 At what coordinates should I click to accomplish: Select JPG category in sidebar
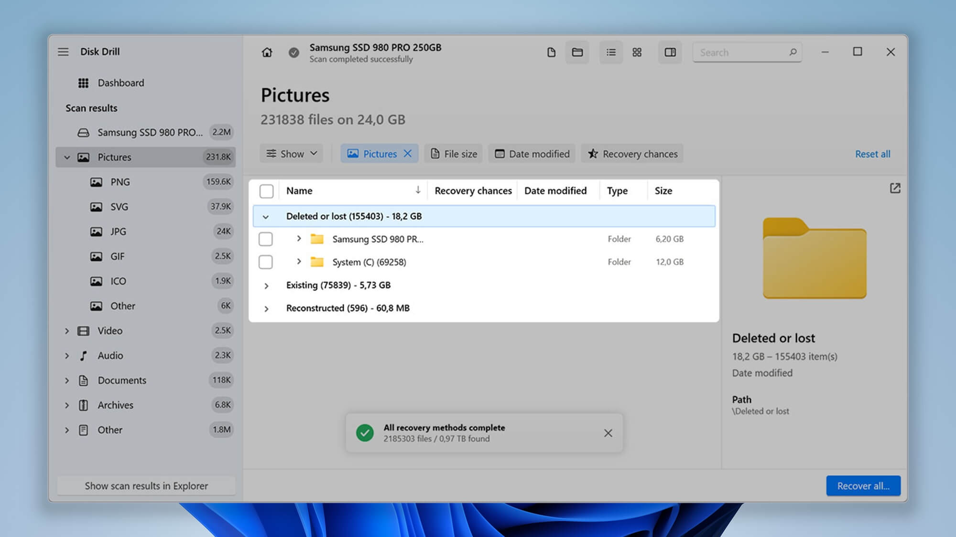click(146, 232)
